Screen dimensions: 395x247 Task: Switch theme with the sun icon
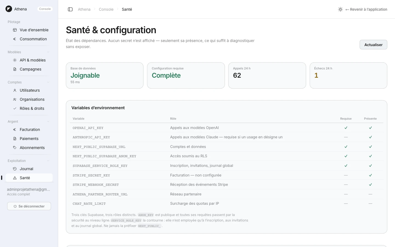pos(340,9)
